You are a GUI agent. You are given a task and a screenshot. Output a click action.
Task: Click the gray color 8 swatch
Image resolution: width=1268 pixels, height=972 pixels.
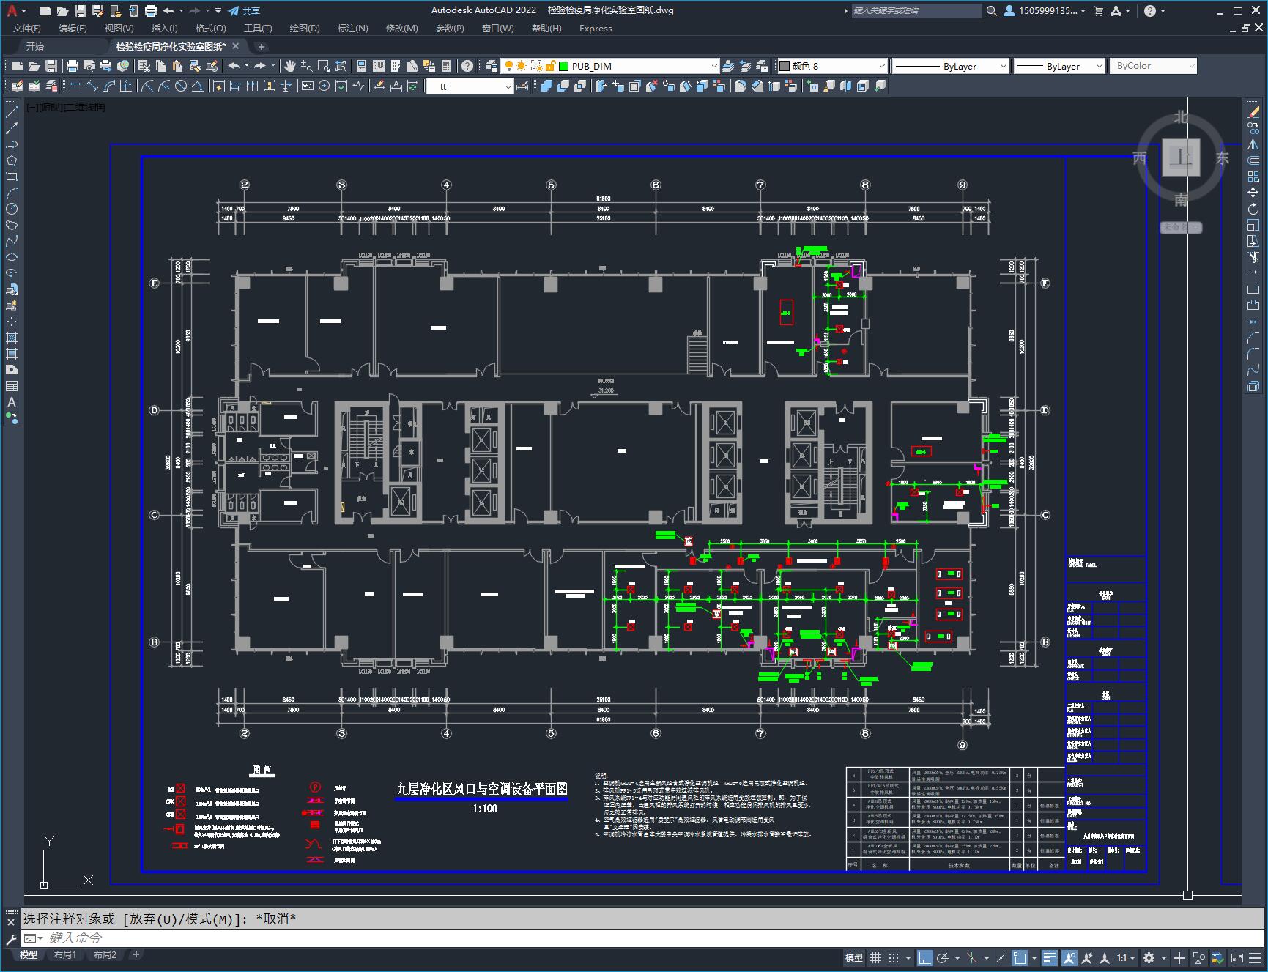click(785, 66)
